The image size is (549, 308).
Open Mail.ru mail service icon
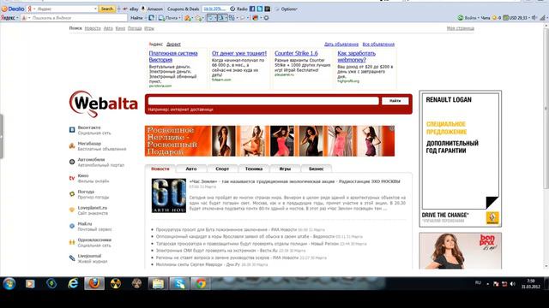(x=72, y=226)
